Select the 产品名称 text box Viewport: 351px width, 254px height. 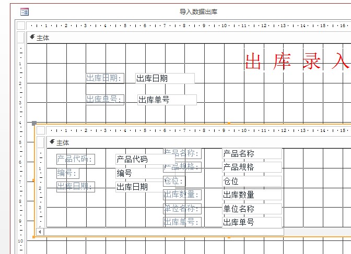tap(252, 153)
